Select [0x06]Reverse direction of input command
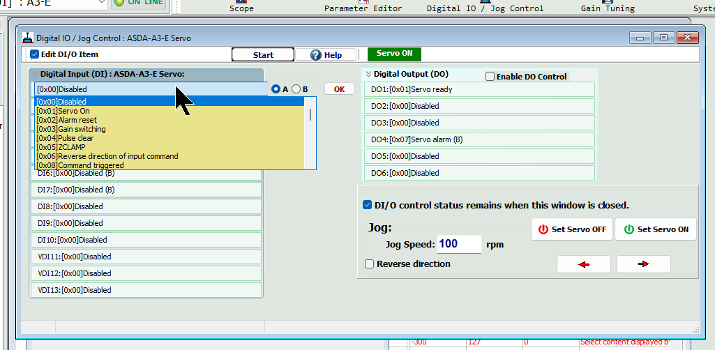Image resolution: width=715 pixels, height=350 pixels. click(170, 156)
